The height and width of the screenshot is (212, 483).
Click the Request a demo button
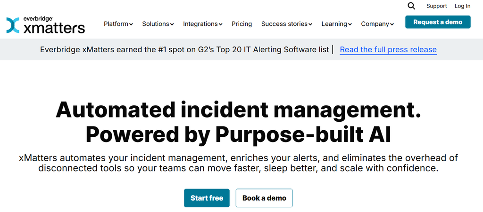(x=438, y=22)
